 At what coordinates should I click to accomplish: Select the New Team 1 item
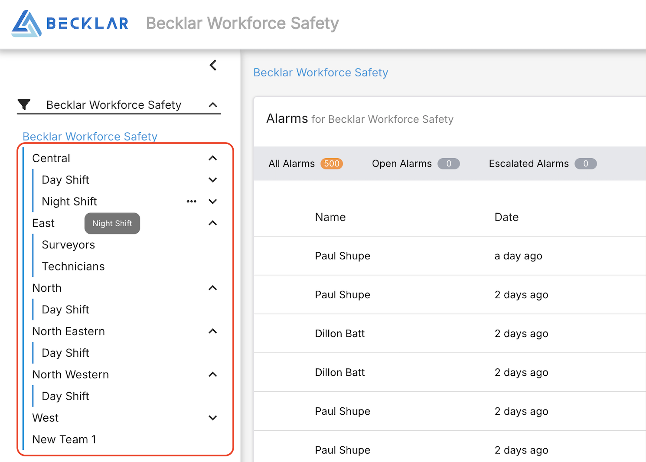(64, 439)
